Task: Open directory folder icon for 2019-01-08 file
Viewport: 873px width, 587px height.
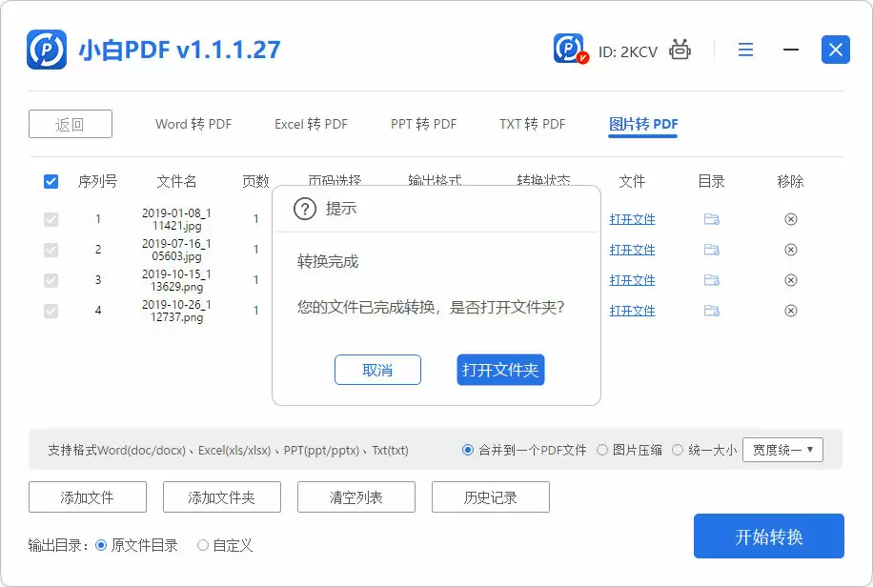Action: coord(710,218)
